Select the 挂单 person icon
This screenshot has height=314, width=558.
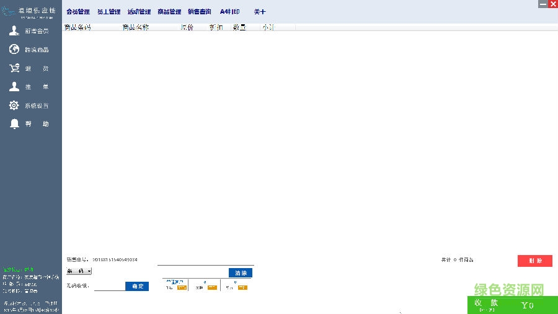click(14, 87)
